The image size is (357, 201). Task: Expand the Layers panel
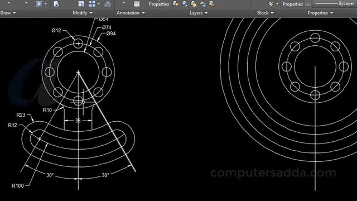pos(199,13)
